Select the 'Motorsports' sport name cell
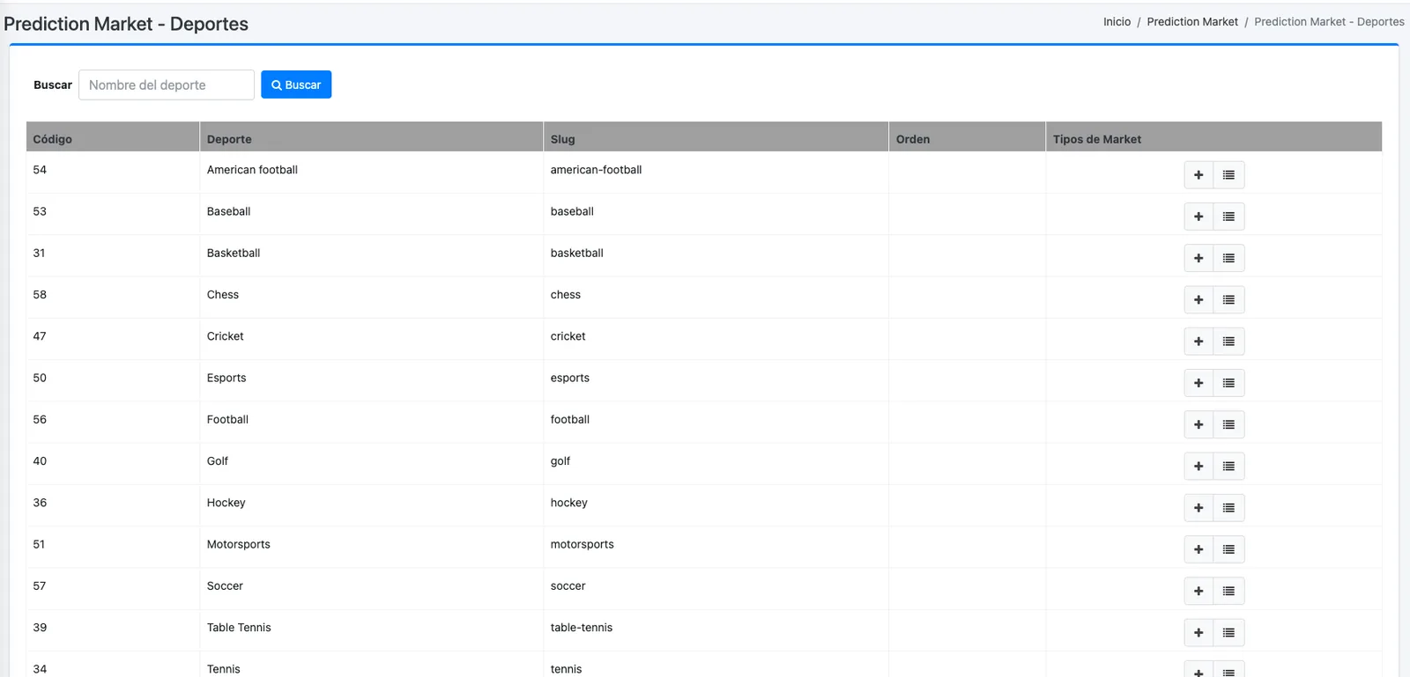Image resolution: width=1410 pixels, height=677 pixels. click(371, 546)
